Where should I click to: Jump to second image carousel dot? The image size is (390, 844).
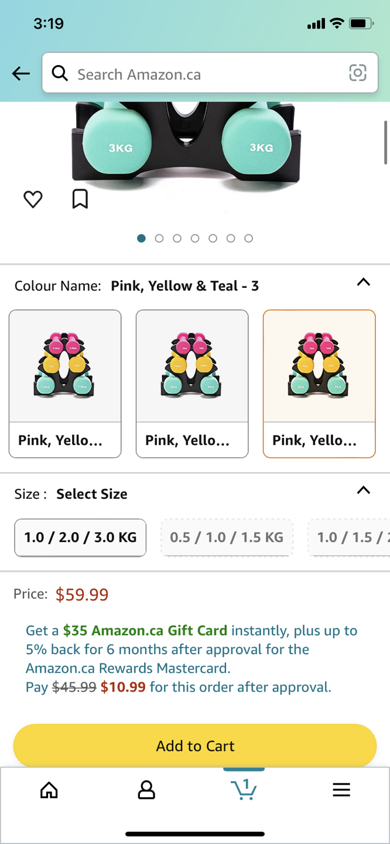(x=159, y=239)
